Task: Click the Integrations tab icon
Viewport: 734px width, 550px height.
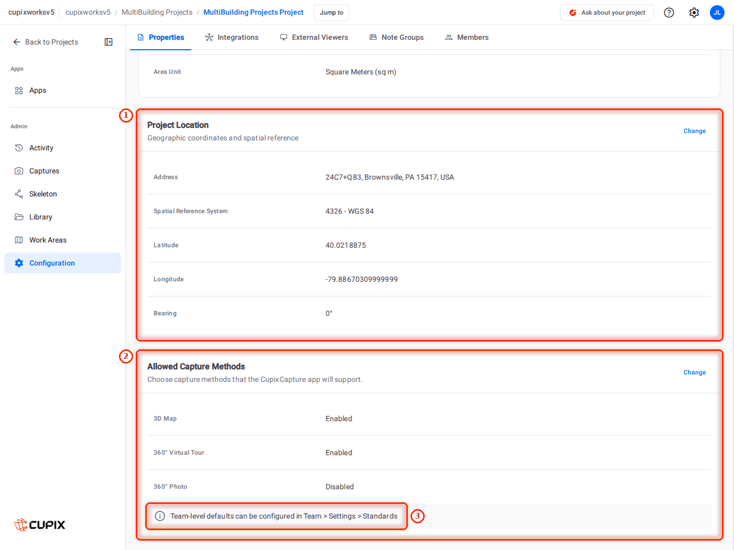Action: [x=209, y=37]
